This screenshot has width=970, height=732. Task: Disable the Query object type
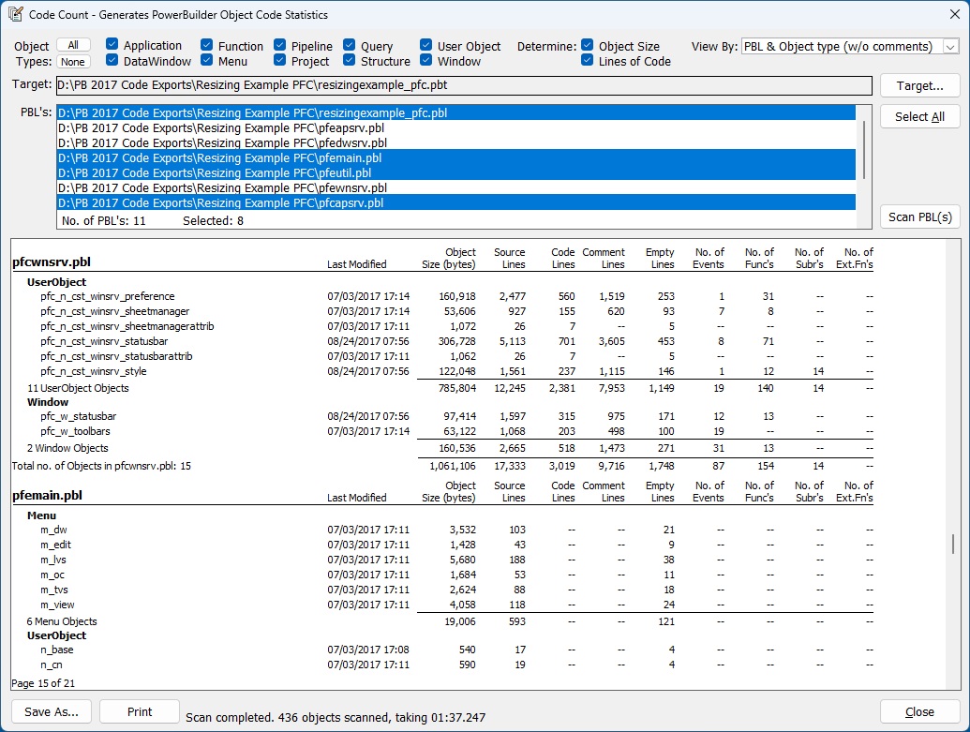(350, 45)
